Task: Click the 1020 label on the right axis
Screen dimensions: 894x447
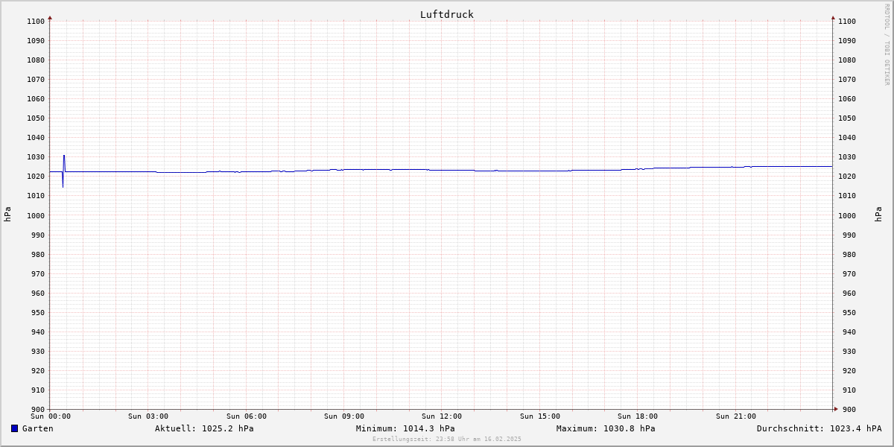Action: [x=847, y=177]
